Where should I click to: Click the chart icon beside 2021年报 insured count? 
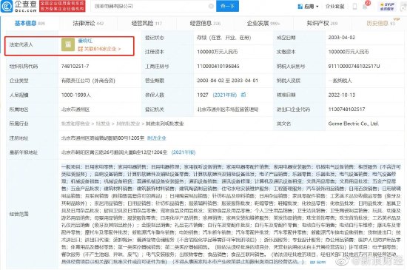click(x=243, y=95)
